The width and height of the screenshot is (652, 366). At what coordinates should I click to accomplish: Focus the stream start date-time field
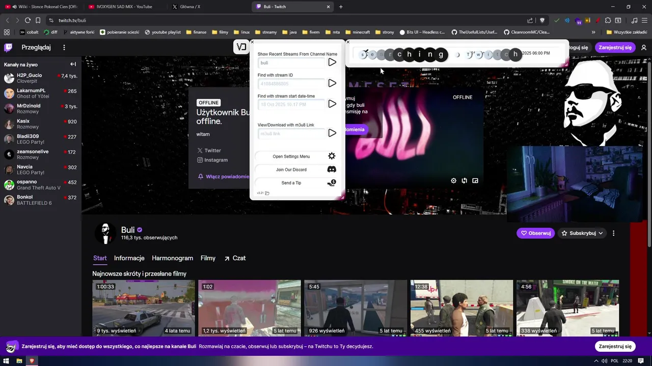(291, 104)
